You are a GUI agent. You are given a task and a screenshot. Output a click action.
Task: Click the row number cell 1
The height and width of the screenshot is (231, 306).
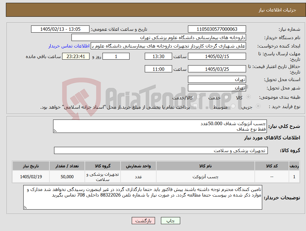[294, 177]
